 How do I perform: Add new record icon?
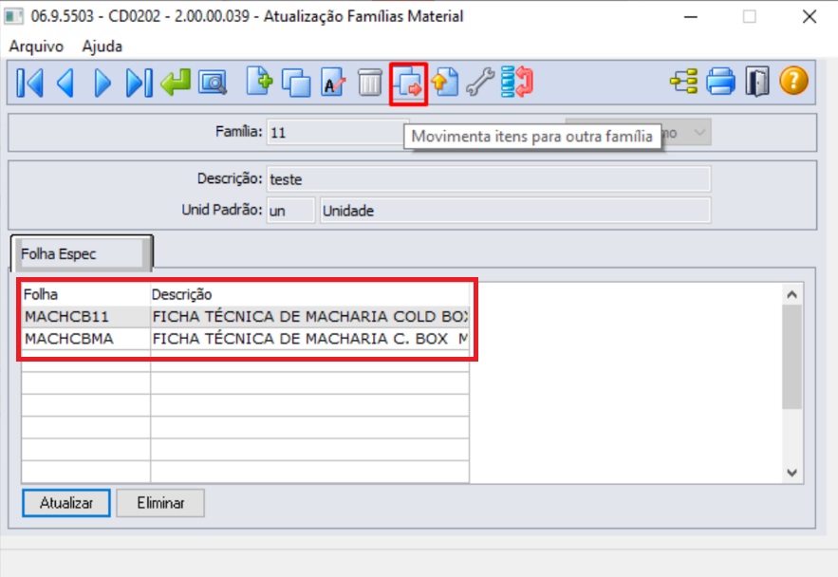[x=259, y=82]
